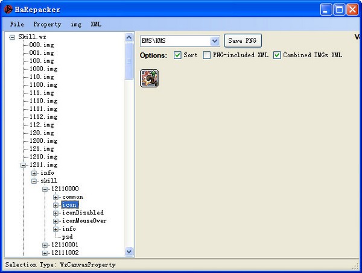Select 000.img in the tree
This screenshot has width=362, height=273.
[x=42, y=45]
